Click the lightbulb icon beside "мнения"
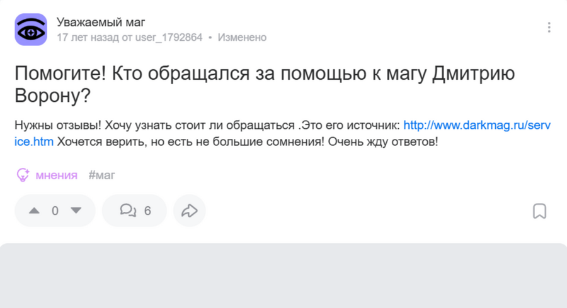This screenshot has height=308, width=567. tap(23, 175)
